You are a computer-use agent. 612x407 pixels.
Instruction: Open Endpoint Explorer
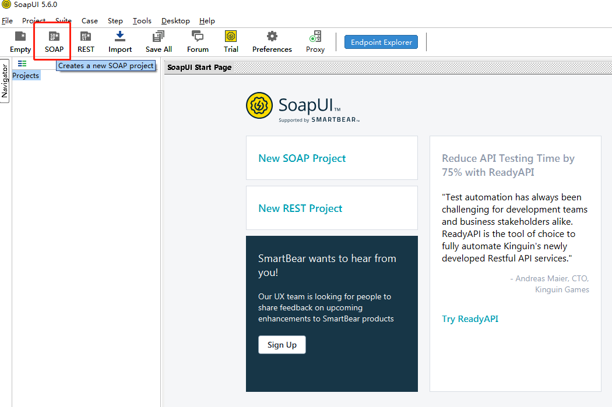click(381, 41)
